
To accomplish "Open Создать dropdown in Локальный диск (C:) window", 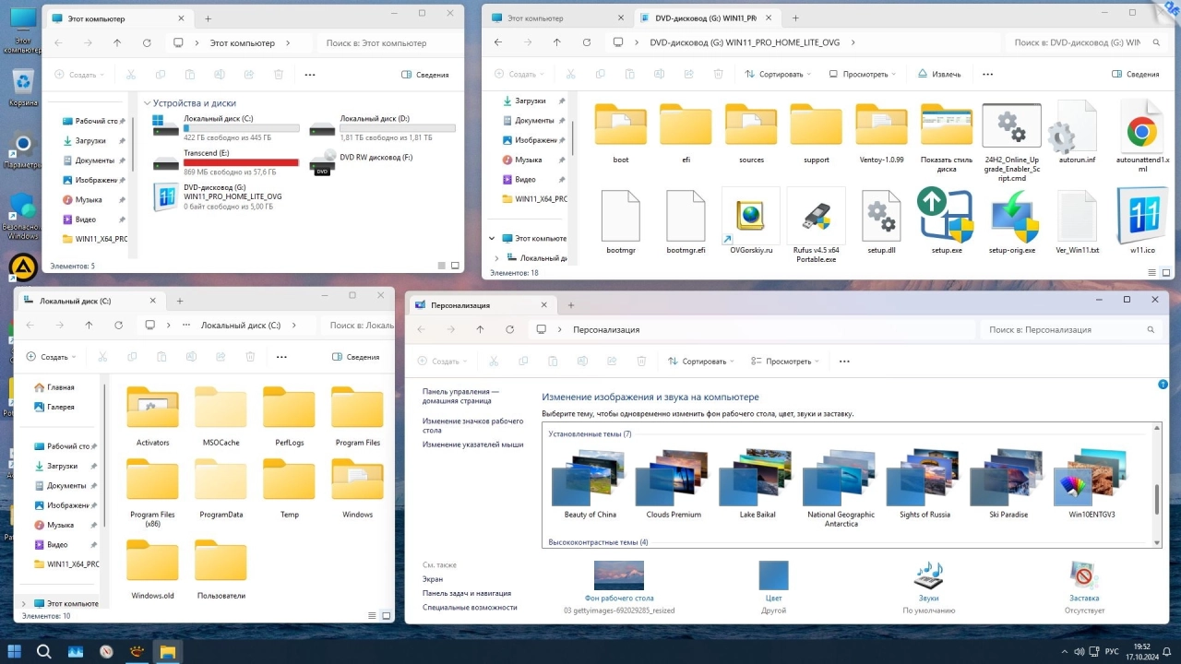I will tap(51, 357).
